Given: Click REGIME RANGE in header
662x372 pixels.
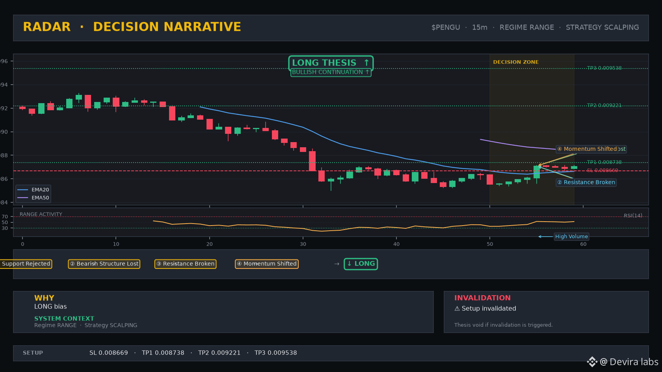Looking at the screenshot, I should point(526,28).
